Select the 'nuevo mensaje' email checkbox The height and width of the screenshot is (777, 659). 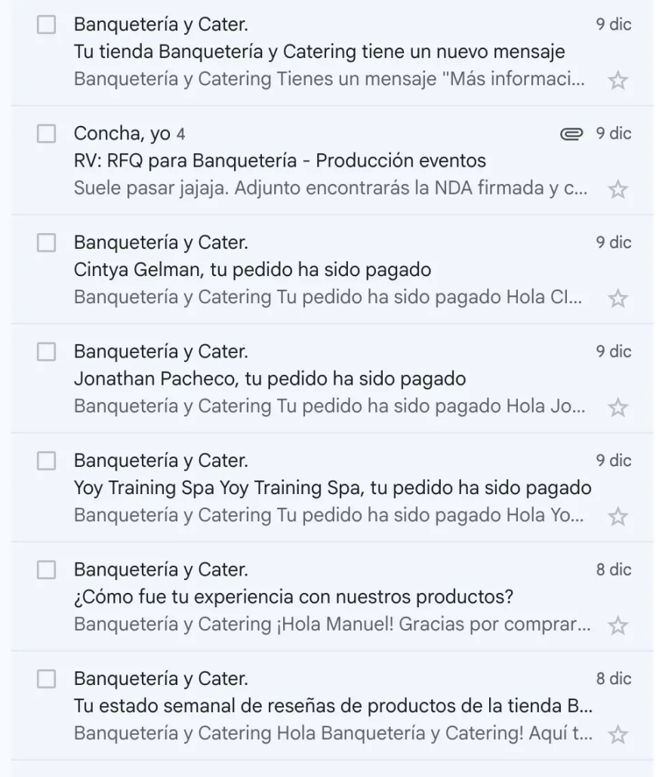pyautogui.click(x=47, y=25)
